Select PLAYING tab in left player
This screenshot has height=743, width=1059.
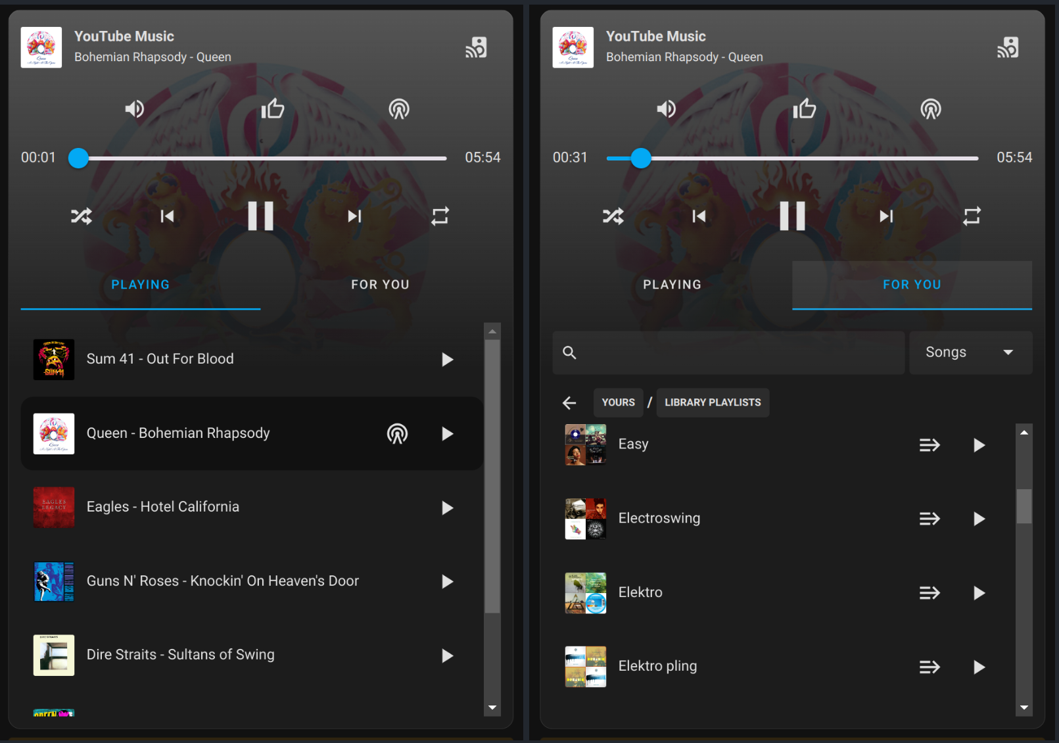(141, 285)
